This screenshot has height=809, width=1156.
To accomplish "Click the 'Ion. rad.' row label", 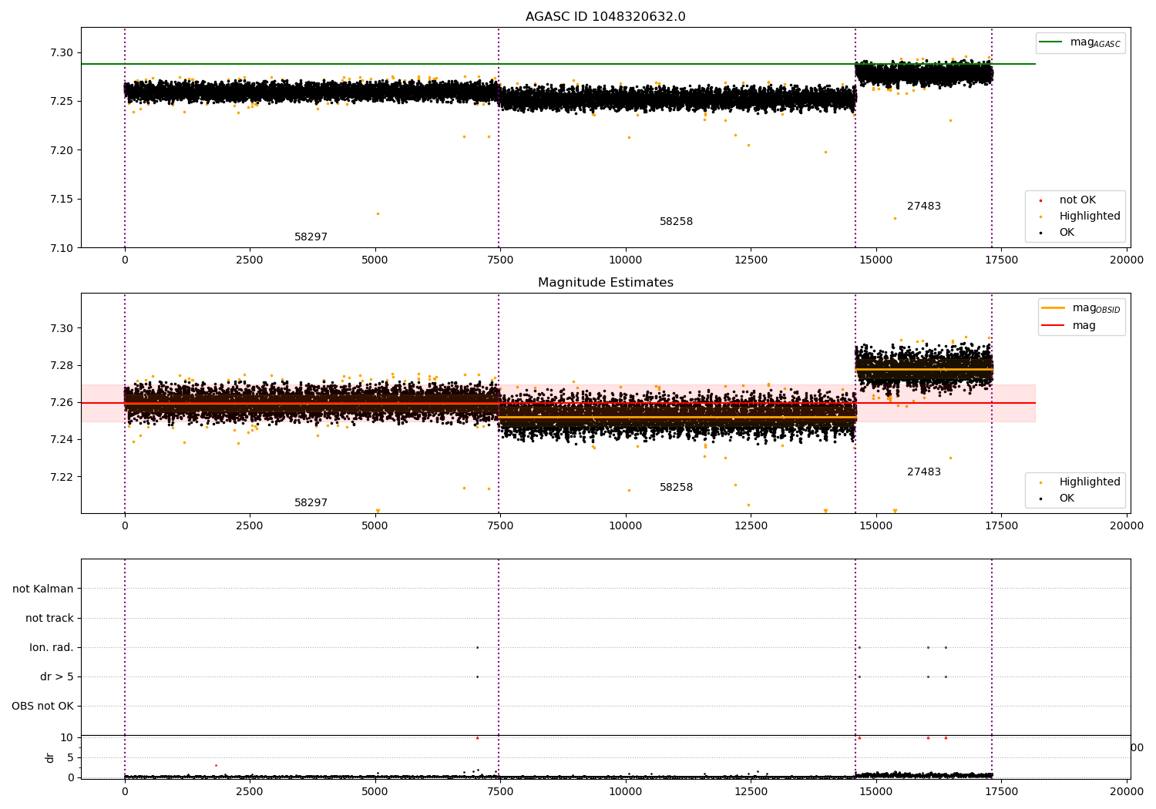I will (x=52, y=648).
